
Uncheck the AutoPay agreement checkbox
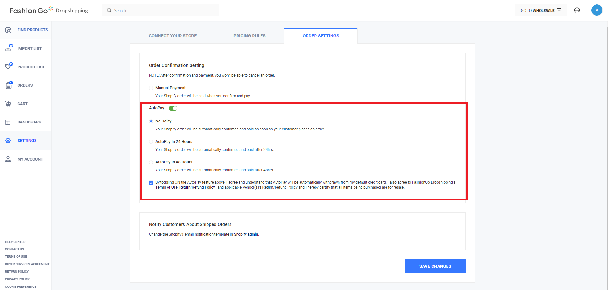tap(151, 183)
